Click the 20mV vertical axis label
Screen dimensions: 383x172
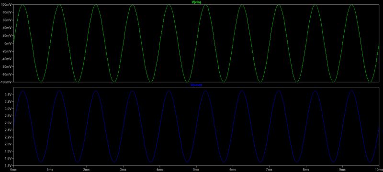tap(7, 35)
